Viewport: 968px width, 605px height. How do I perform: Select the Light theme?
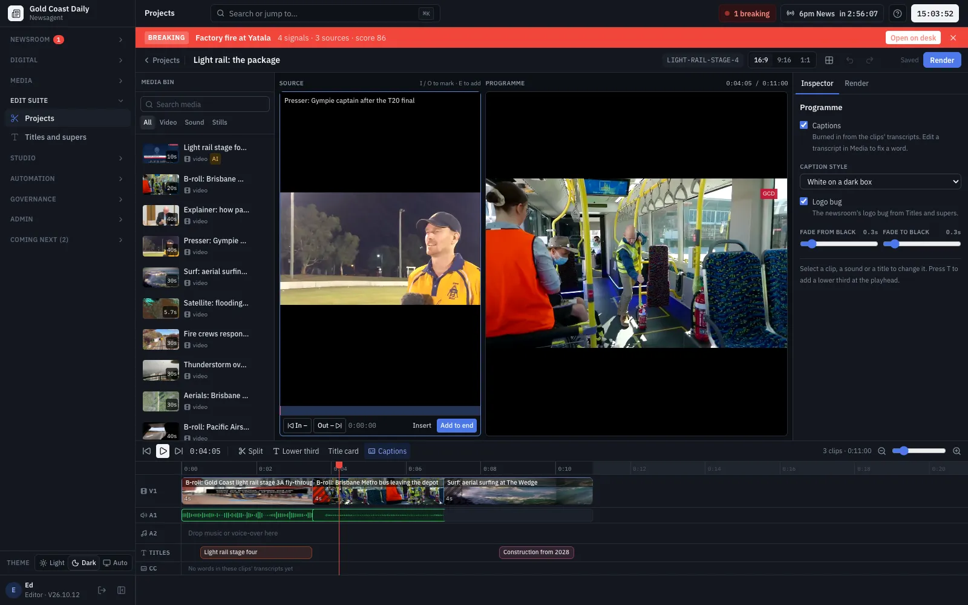pos(52,563)
